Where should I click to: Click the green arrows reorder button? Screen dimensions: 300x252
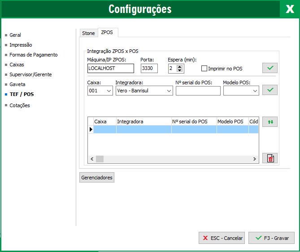click(x=270, y=122)
